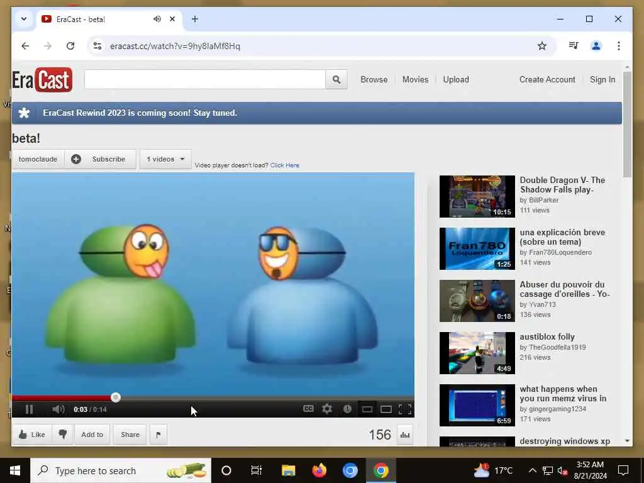644x483 pixels.
Task: Open memz virus video thumbnail
Action: click(x=477, y=405)
